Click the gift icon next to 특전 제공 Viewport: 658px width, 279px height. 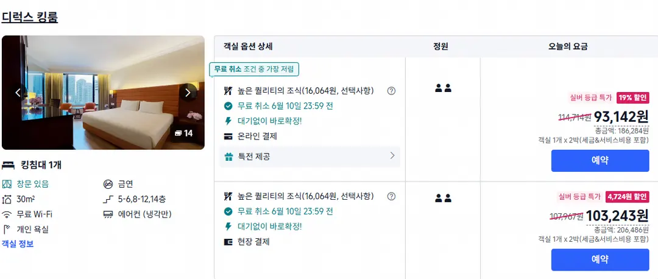click(228, 157)
